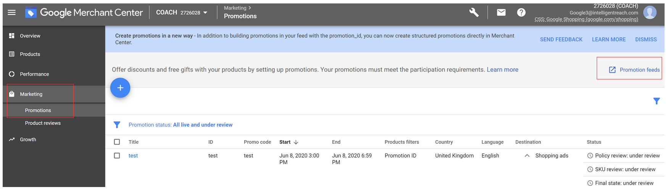Viewport: 668px width, 195px height.
Task: Collapse the Shopping ads destination chevron
Action: pos(527,156)
